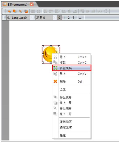Switch to state 1 button
The height and width of the screenshot is (143, 119).
click(x=64, y=18)
